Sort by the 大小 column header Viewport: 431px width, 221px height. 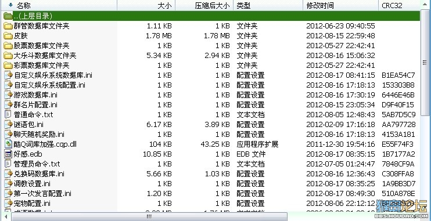(x=146, y=5)
